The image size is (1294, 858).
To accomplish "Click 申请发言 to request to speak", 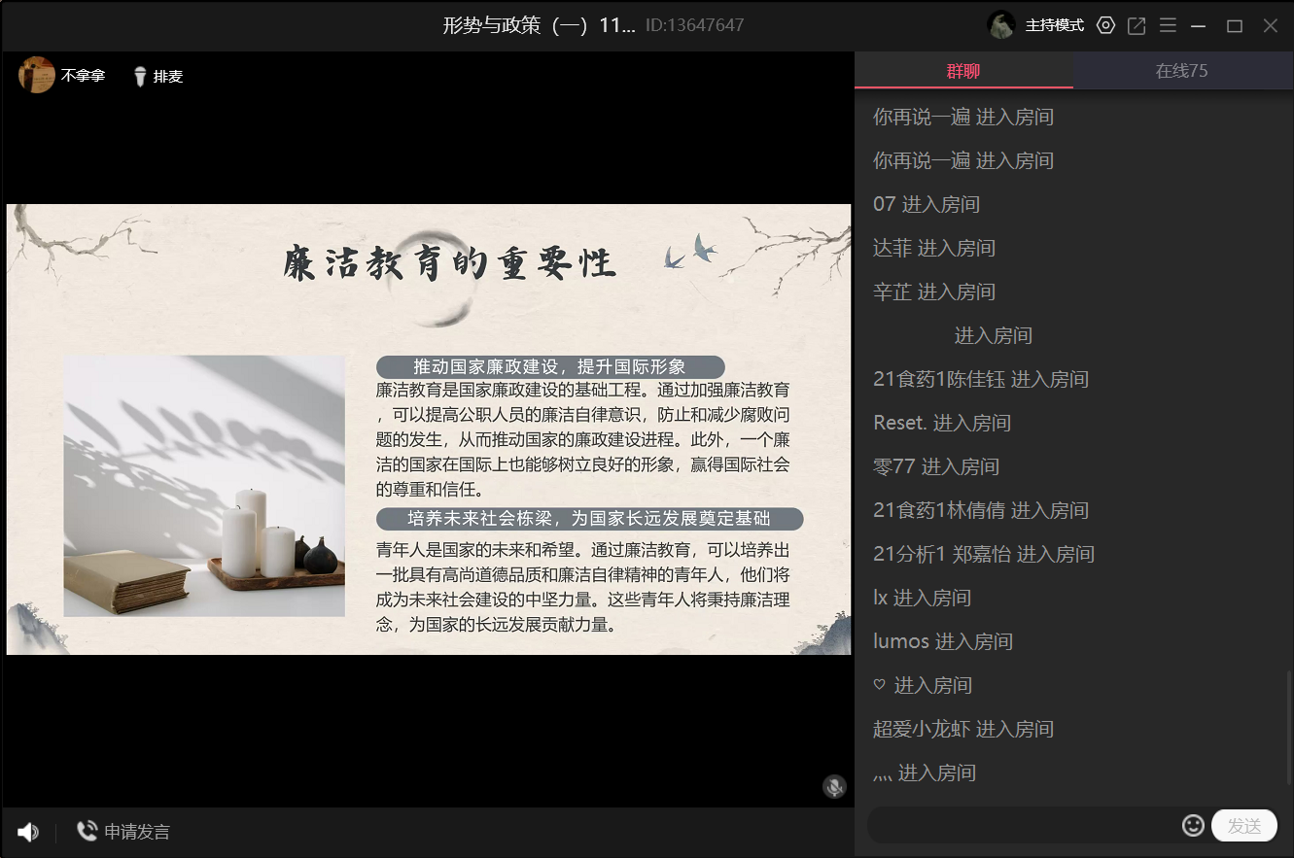I will tap(137, 832).
